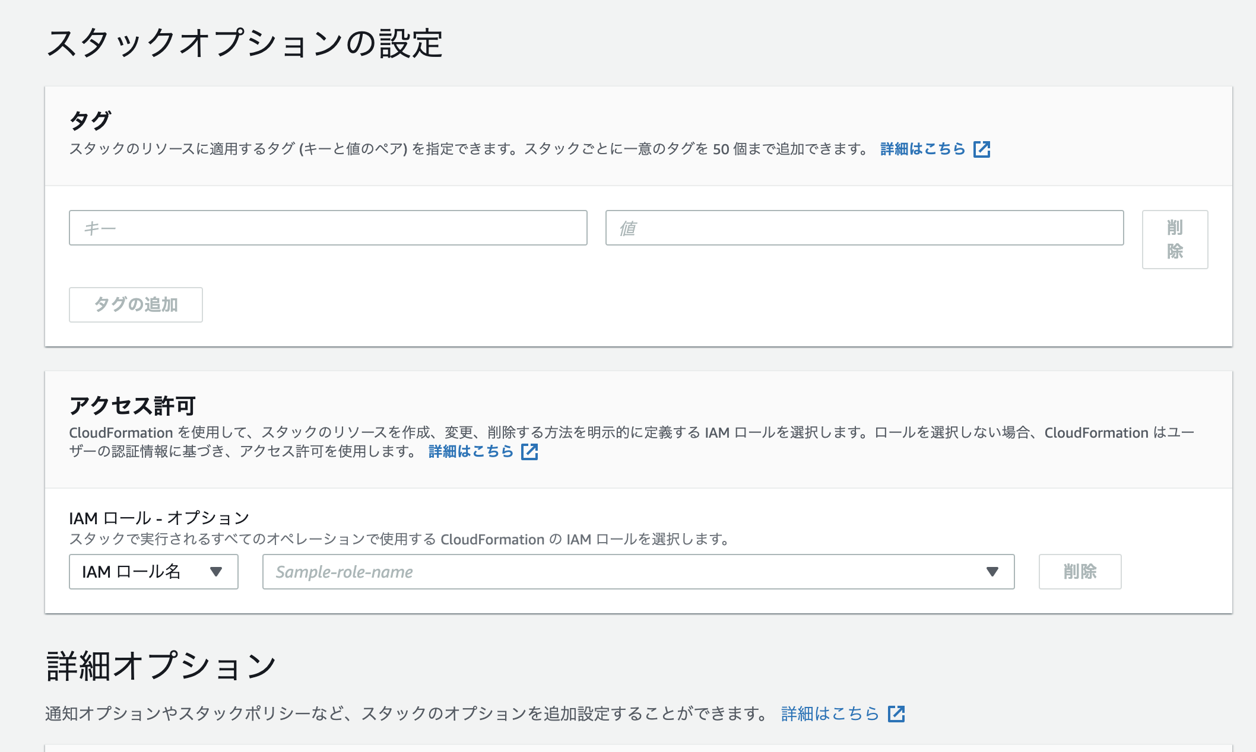This screenshot has width=1256, height=752.
Task: Click the 詳細オプション heading
Action: [x=161, y=665]
